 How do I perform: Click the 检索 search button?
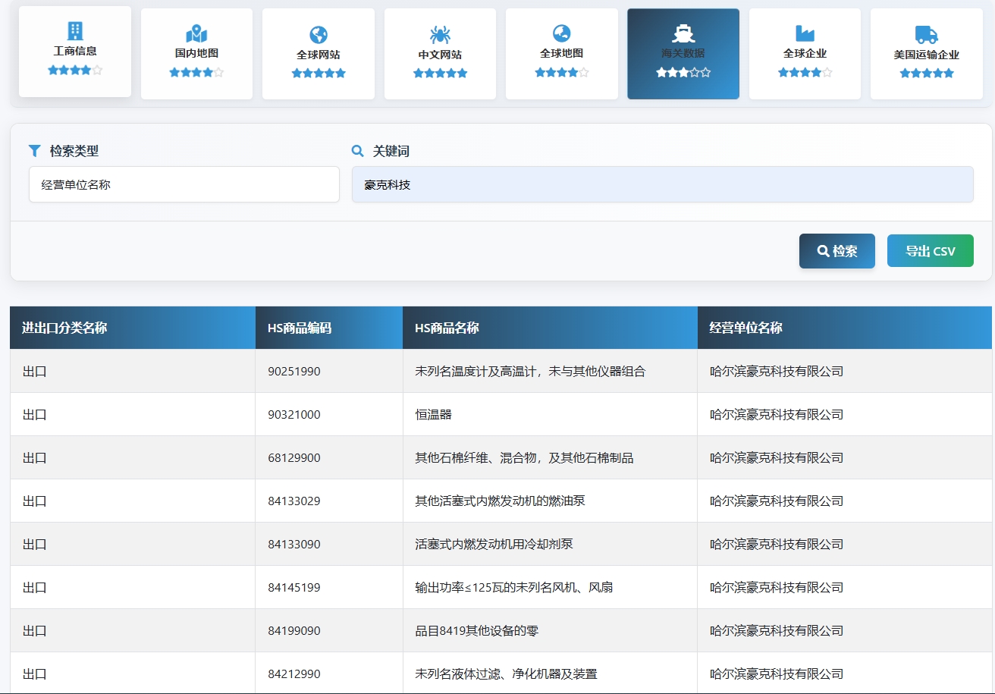coord(837,251)
